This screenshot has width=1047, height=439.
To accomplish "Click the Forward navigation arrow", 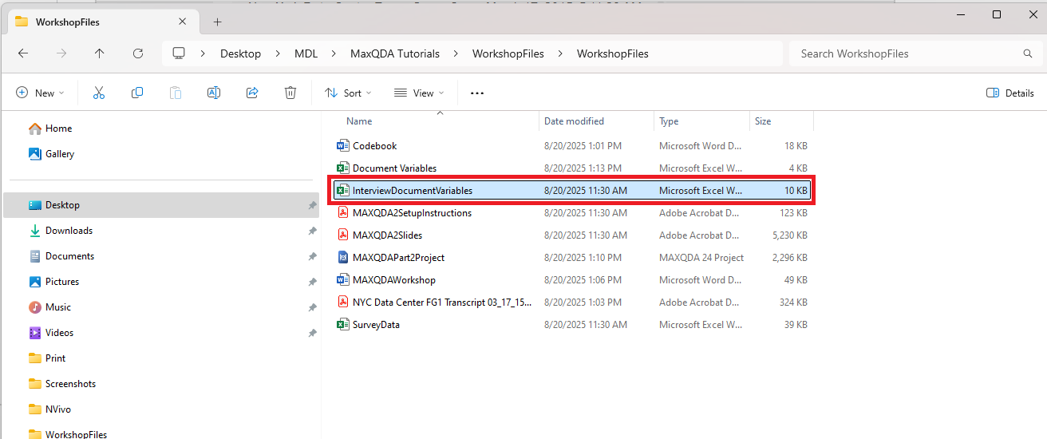I will pos(61,53).
